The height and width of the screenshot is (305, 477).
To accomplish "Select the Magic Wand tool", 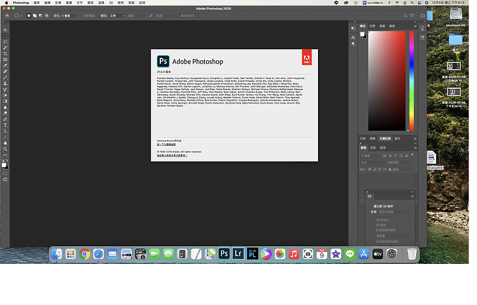I will [x=5, y=48].
